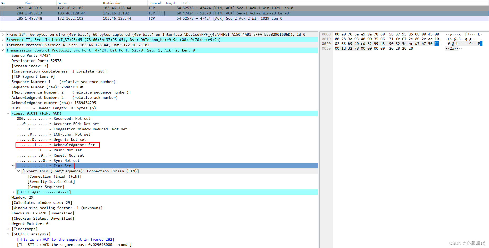Collapse the Transmission Control Protocol section
This screenshot has width=489, height=248.
point(3,50)
